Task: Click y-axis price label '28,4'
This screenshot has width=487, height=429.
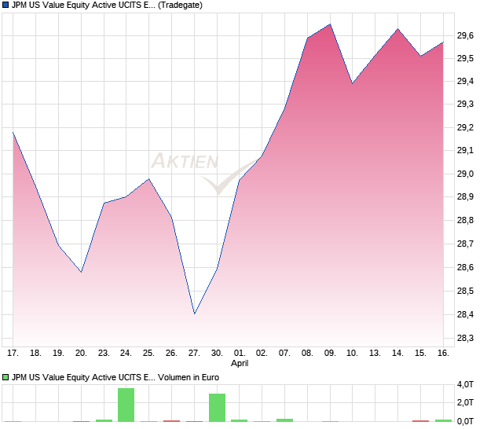Action: [465, 315]
